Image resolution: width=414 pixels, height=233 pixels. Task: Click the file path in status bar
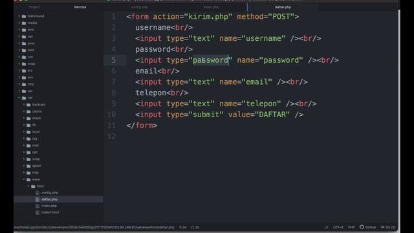point(94,227)
